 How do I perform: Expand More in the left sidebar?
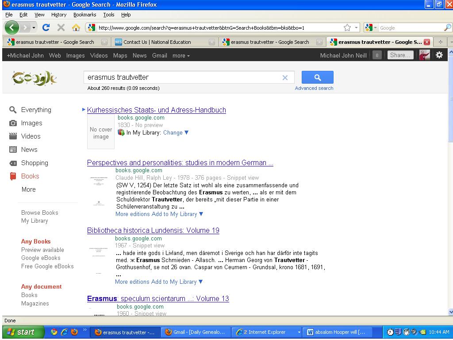pos(28,189)
